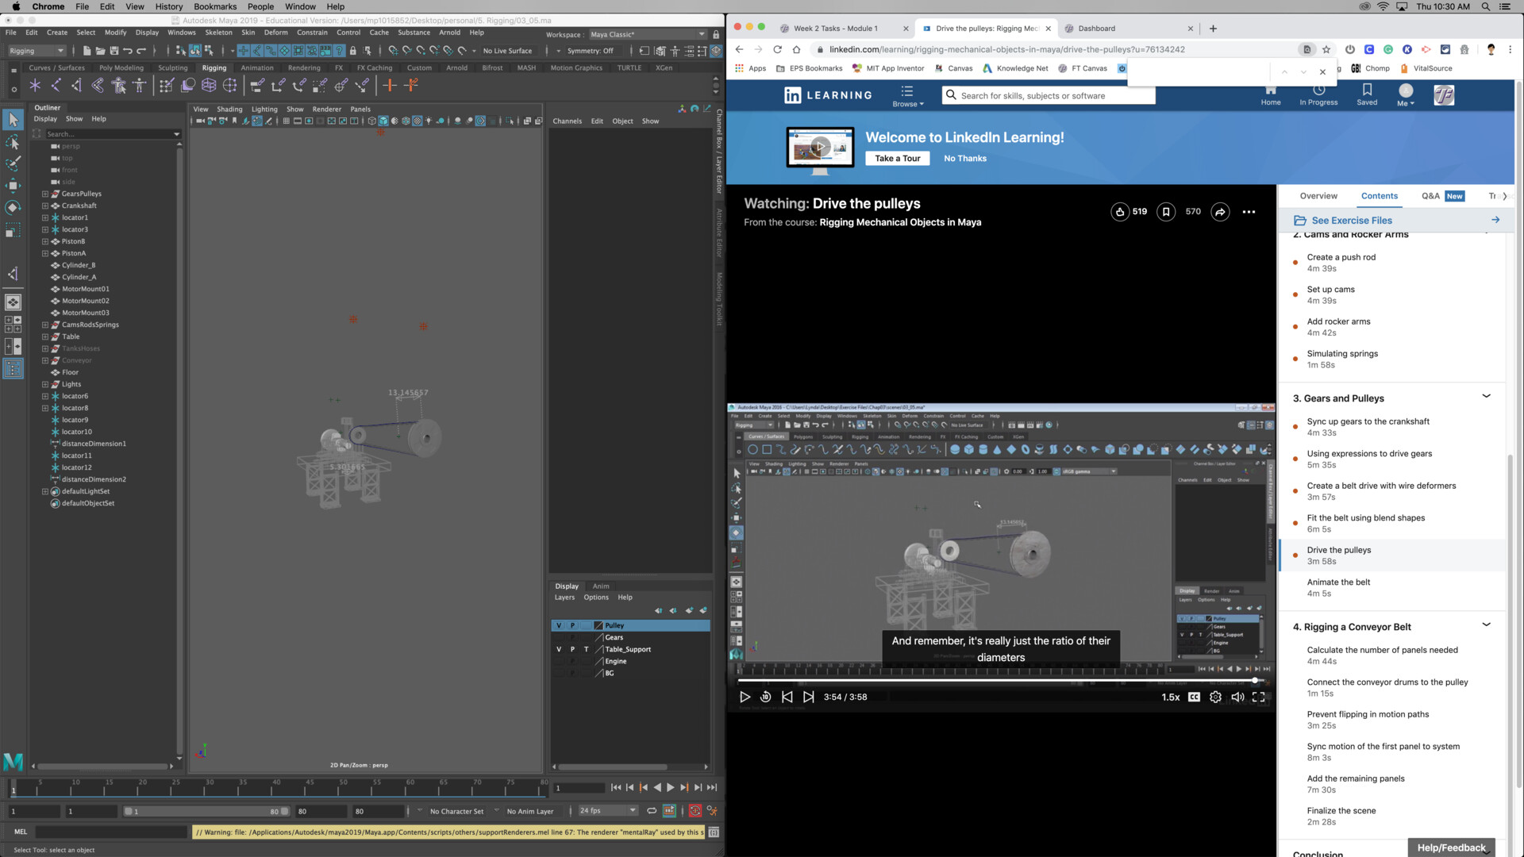The height and width of the screenshot is (857, 1524).
Task: Toggle visibility V on Pulley layer
Action: coord(559,626)
